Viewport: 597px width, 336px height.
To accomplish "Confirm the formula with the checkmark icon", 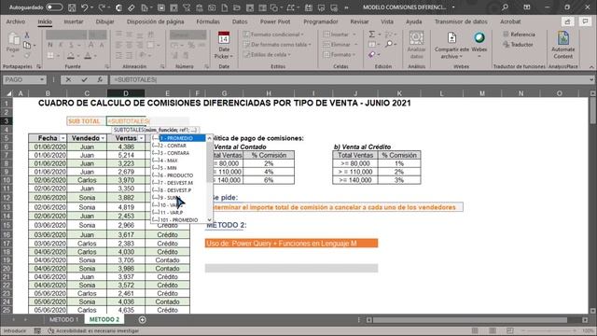I will coord(84,79).
